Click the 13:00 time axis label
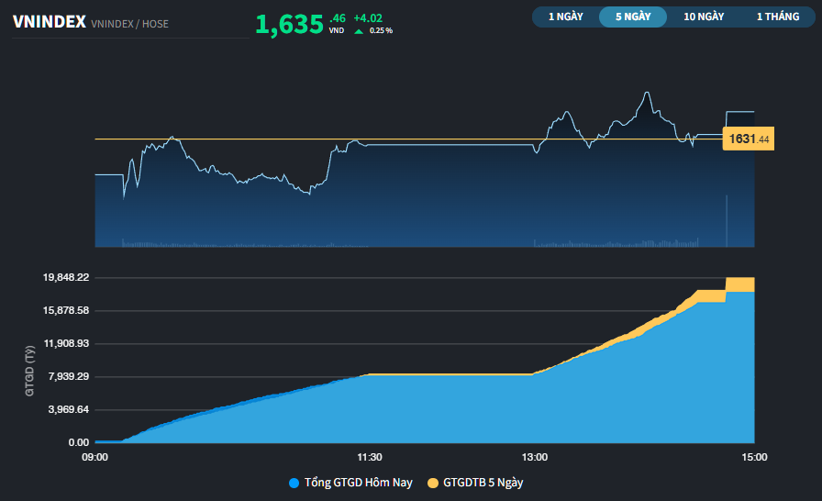 pos(535,457)
